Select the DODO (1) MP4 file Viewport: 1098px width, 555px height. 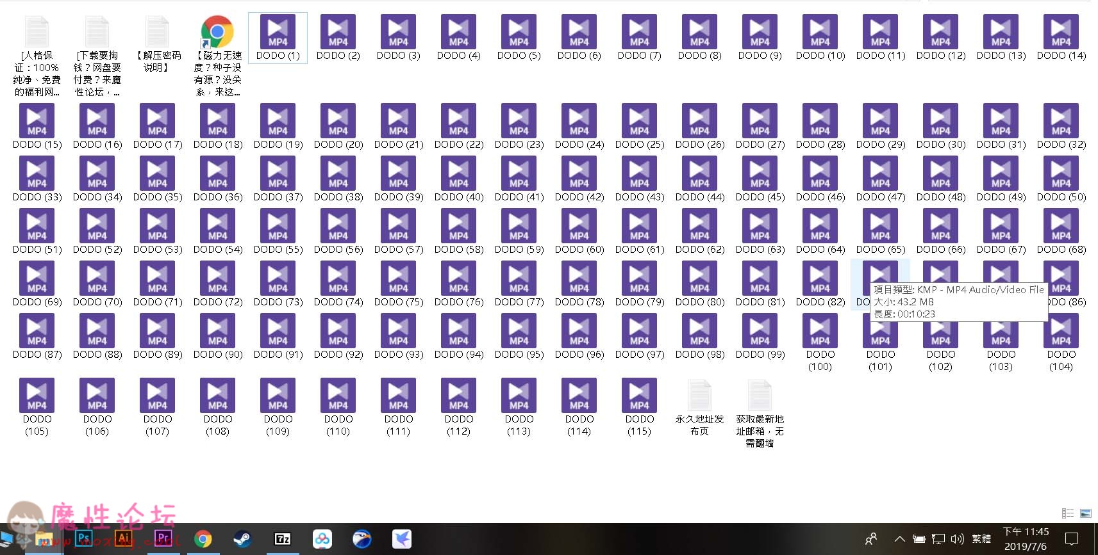click(x=278, y=37)
